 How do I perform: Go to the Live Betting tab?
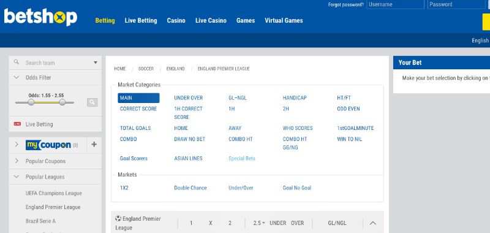coord(141,21)
